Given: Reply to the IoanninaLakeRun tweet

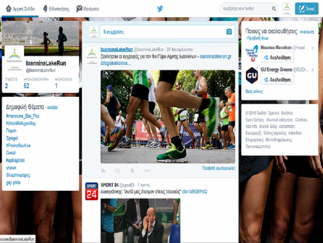Looking at the screenshot, I should click(103, 170).
